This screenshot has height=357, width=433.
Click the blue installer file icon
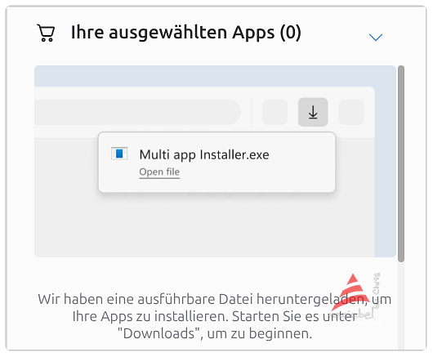[x=119, y=154]
